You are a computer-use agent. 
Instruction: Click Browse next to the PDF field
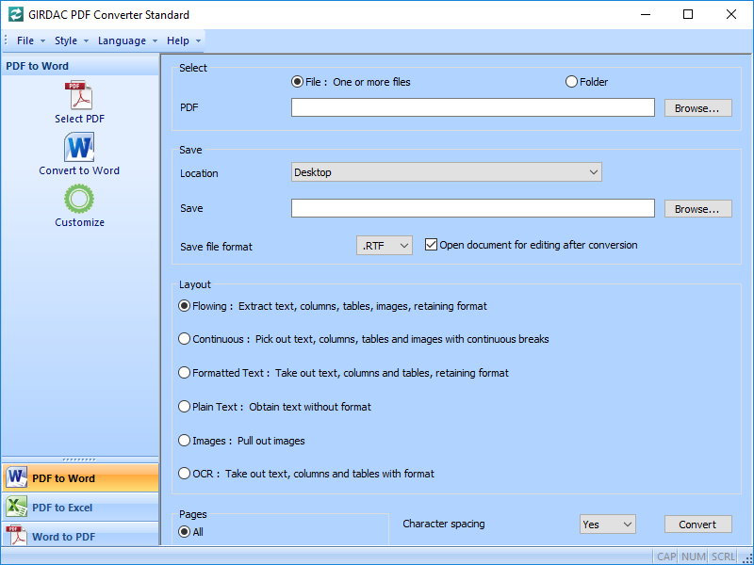(697, 108)
